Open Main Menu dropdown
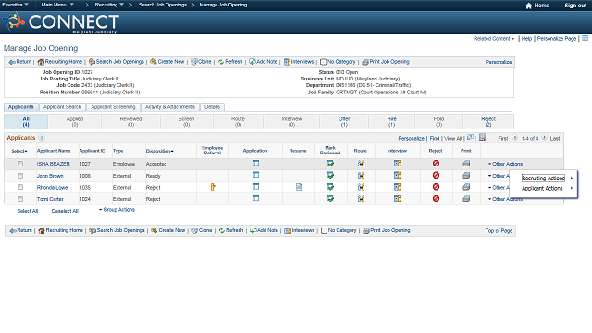Image resolution: width=592 pixels, height=333 pixels. pyautogui.click(x=57, y=5)
